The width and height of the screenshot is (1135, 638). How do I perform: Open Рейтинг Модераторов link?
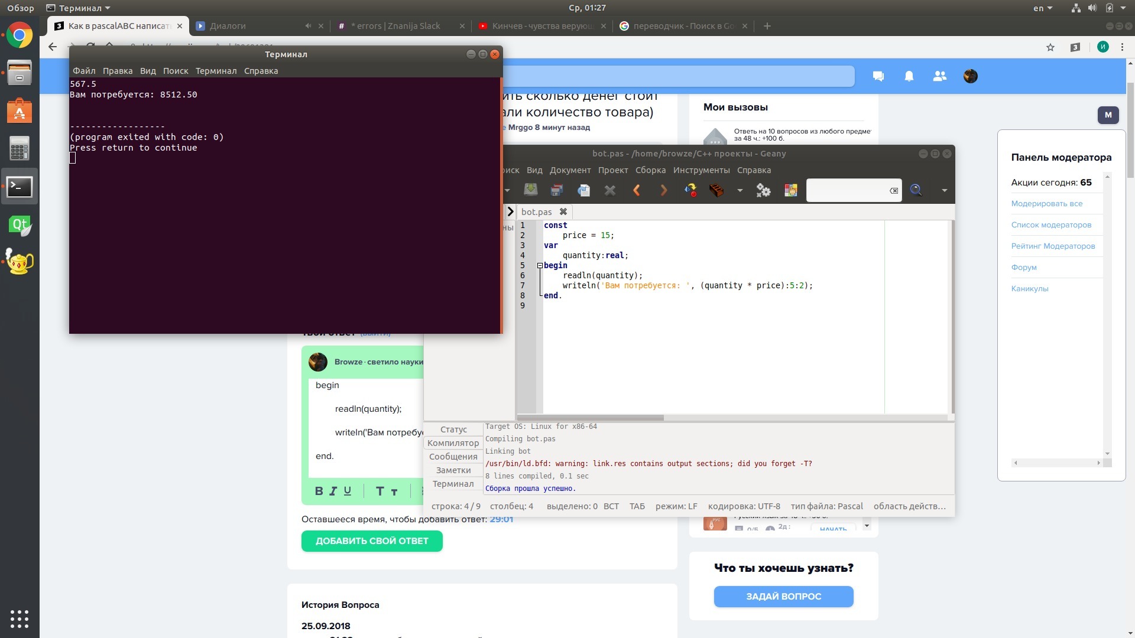[1053, 246]
